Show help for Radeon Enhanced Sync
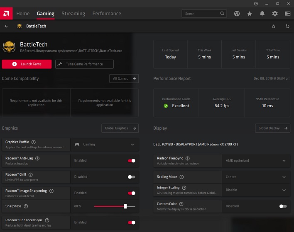The height and width of the screenshot is (232, 294). point(47,220)
